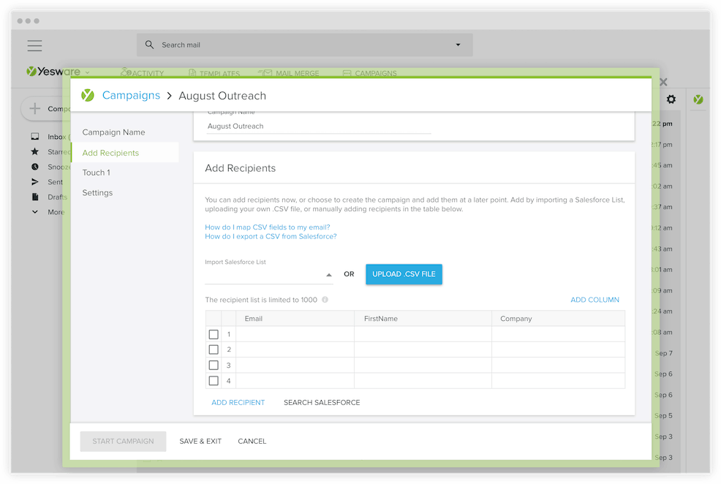Click Add Column
The height and width of the screenshot is (484, 721).
tap(594, 300)
